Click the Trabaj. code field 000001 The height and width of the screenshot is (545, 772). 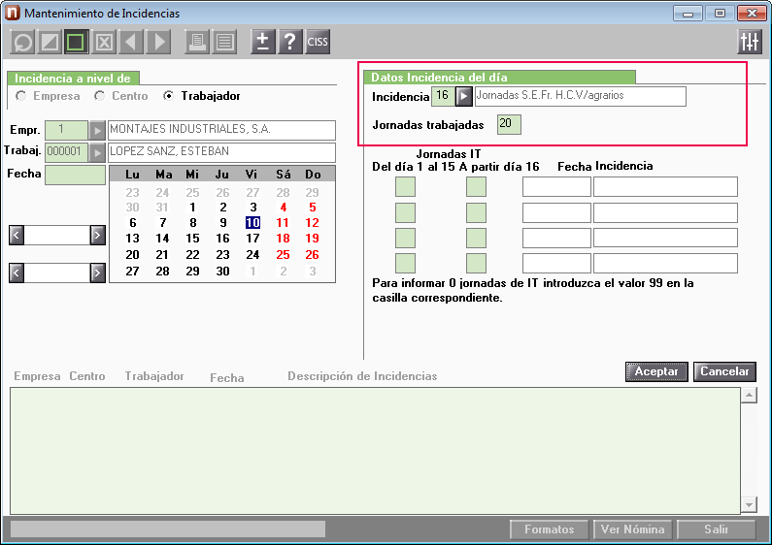(66, 152)
